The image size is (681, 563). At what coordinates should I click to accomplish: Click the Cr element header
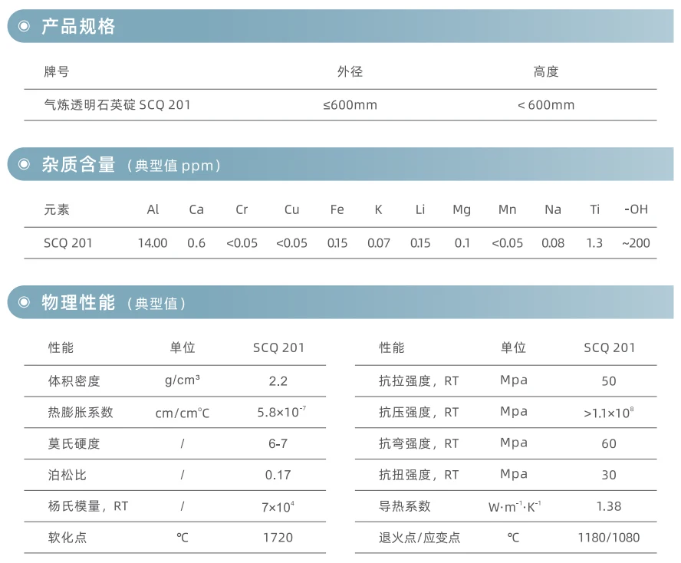(242, 209)
